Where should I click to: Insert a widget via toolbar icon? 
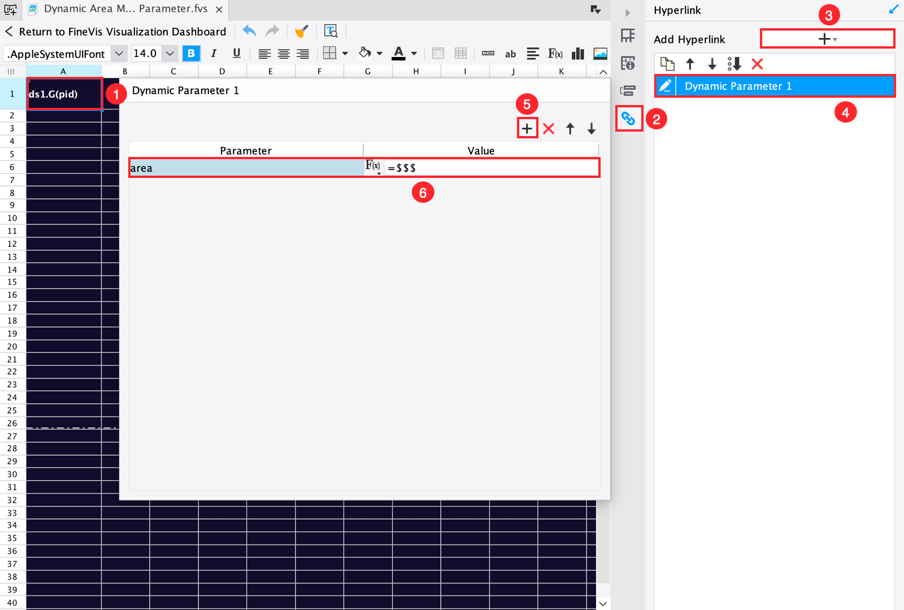tap(488, 53)
